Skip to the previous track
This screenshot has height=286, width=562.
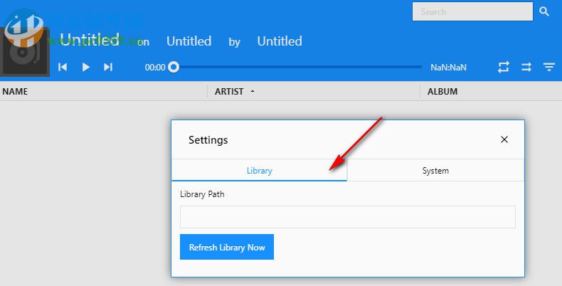63,67
